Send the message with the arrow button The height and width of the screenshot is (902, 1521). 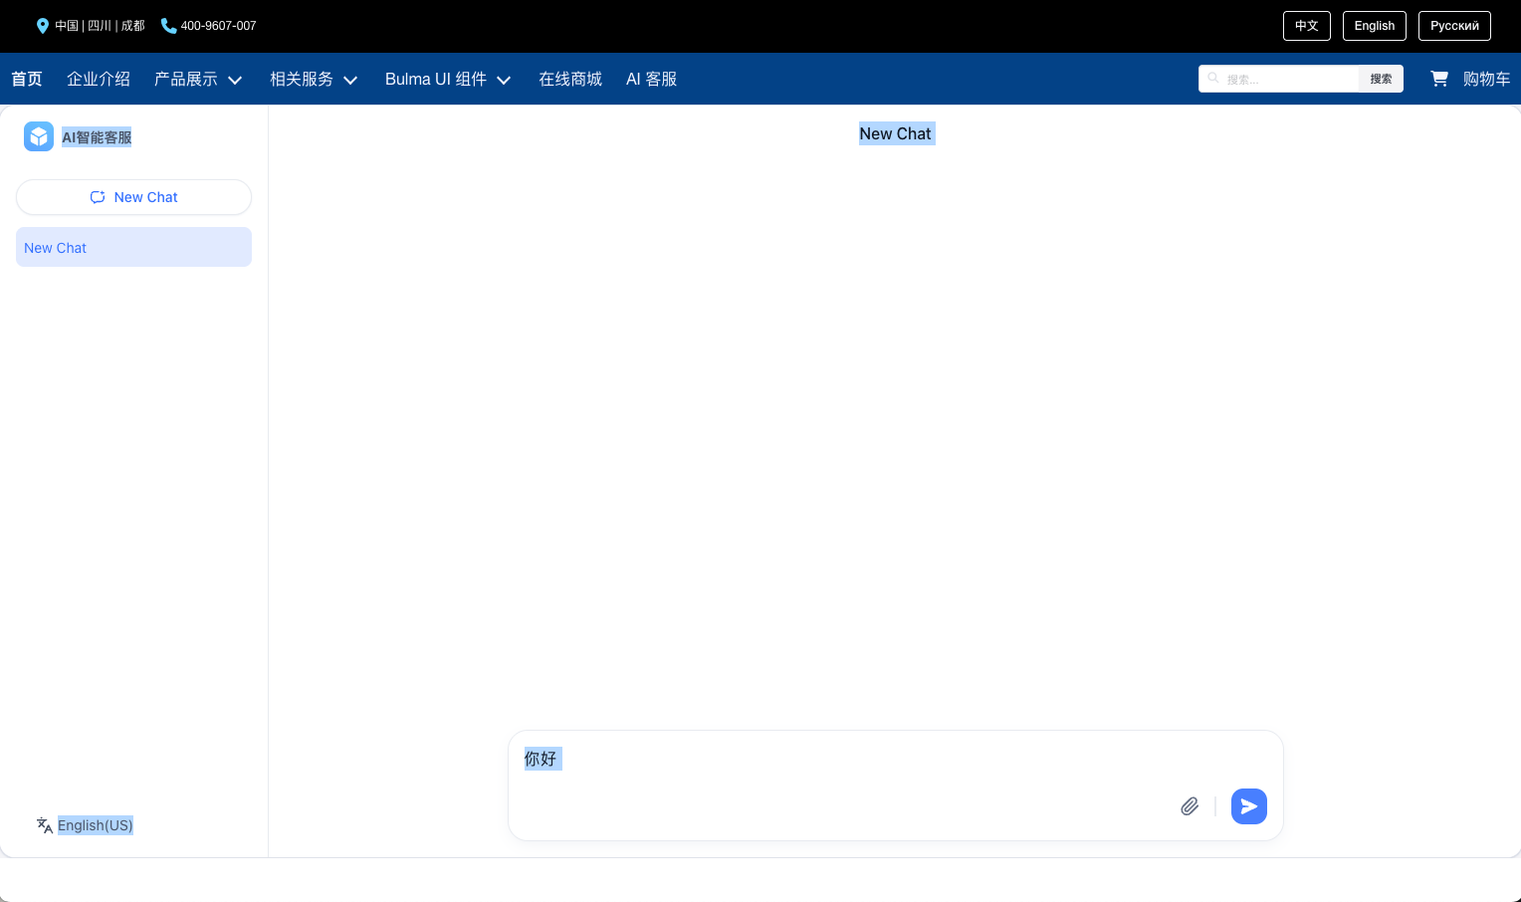click(x=1249, y=806)
